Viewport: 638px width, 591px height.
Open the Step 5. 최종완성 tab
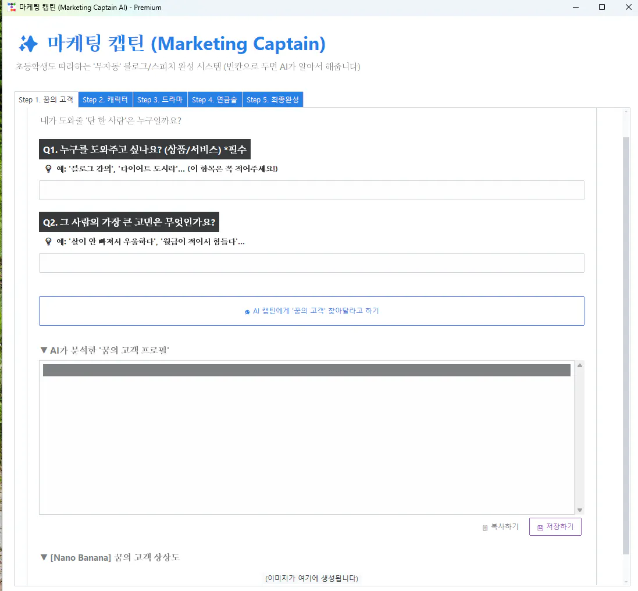click(273, 99)
